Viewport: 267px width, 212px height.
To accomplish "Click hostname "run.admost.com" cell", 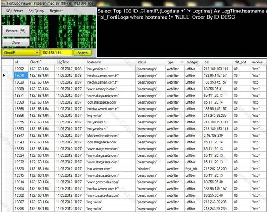I will (110, 169).
